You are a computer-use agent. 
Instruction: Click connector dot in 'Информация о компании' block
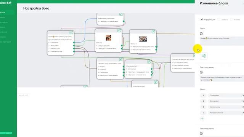(124, 21)
